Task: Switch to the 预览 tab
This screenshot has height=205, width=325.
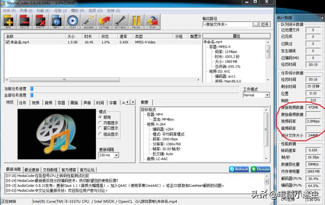Action: (x=10, y=102)
